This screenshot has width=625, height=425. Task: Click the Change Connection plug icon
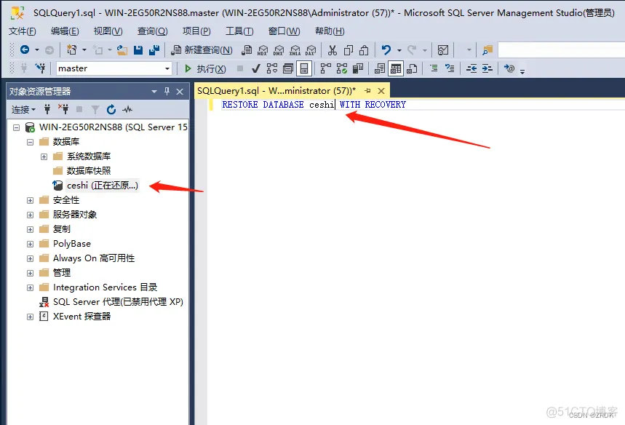click(40, 68)
